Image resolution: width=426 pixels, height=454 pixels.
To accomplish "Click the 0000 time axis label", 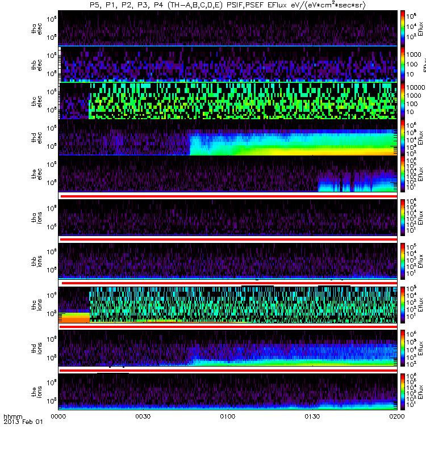I will tap(59, 417).
